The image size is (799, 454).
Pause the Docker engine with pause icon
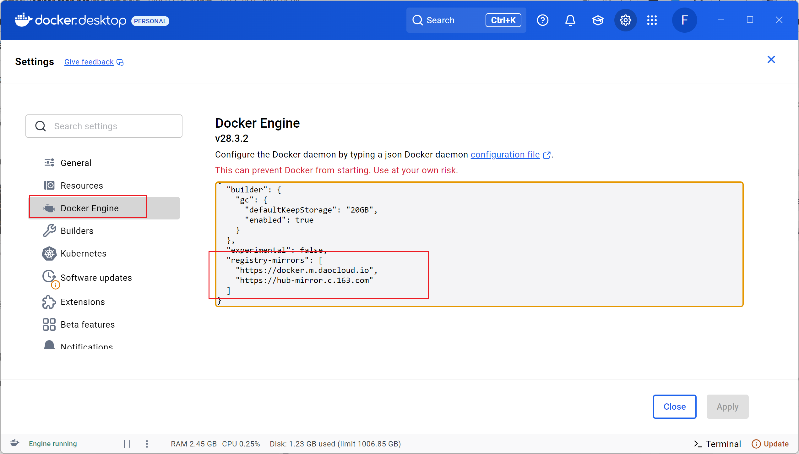127,444
